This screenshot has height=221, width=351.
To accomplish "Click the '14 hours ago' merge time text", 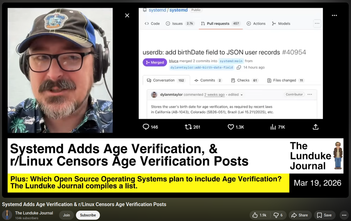I will coord(254,67).
